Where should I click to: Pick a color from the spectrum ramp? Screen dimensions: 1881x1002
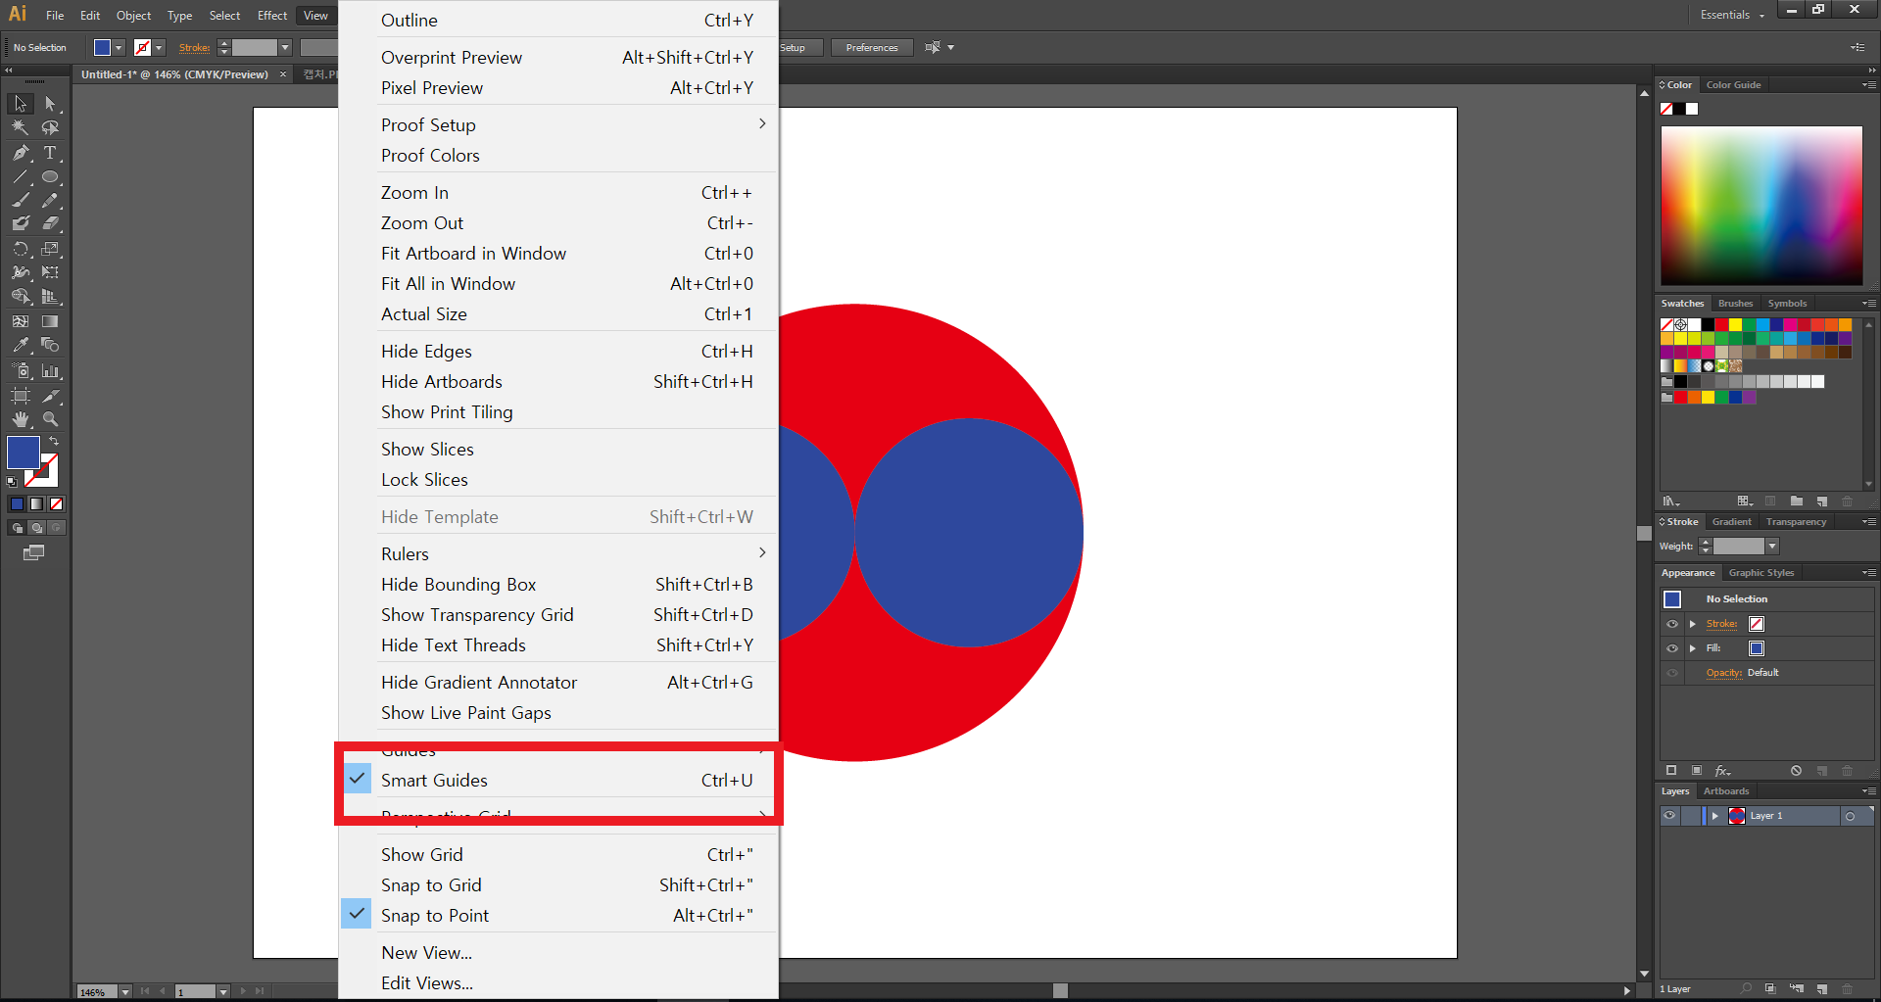tap(1761, 206)
